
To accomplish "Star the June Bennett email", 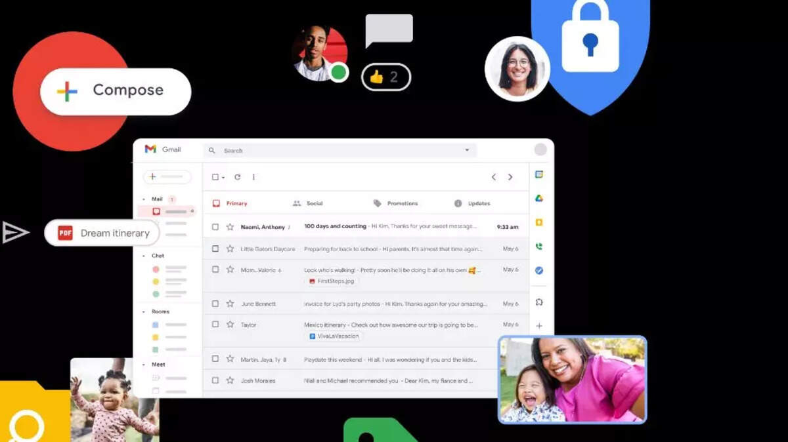I will point(230,304).
